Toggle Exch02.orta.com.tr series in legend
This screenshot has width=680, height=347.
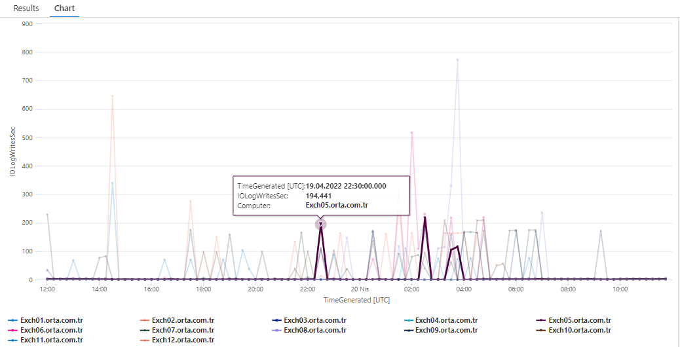177,321
